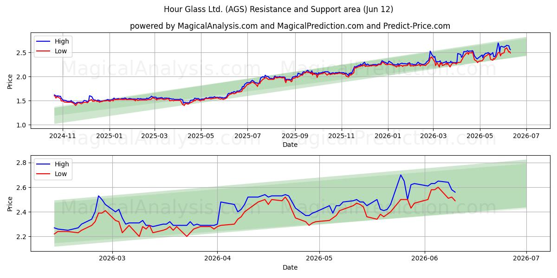Click the blue High peak near 2.7 in the bottom chart

[401, 175]
